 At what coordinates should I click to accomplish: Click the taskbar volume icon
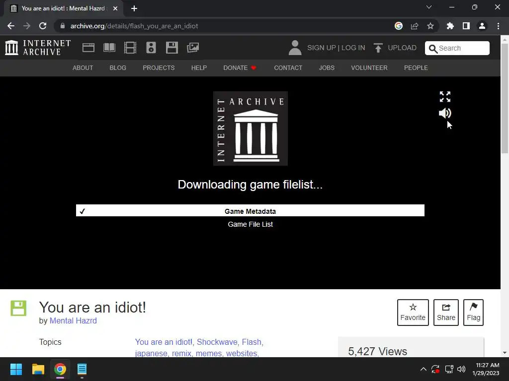(x=461, y=369)
